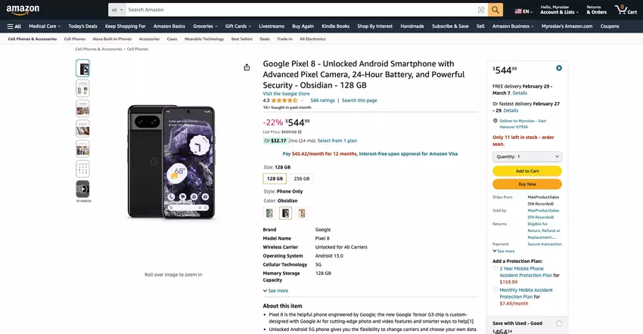This screenshot has height=334, width=643.
Task: Visit the Google Store link
Action: click(286, 94)
